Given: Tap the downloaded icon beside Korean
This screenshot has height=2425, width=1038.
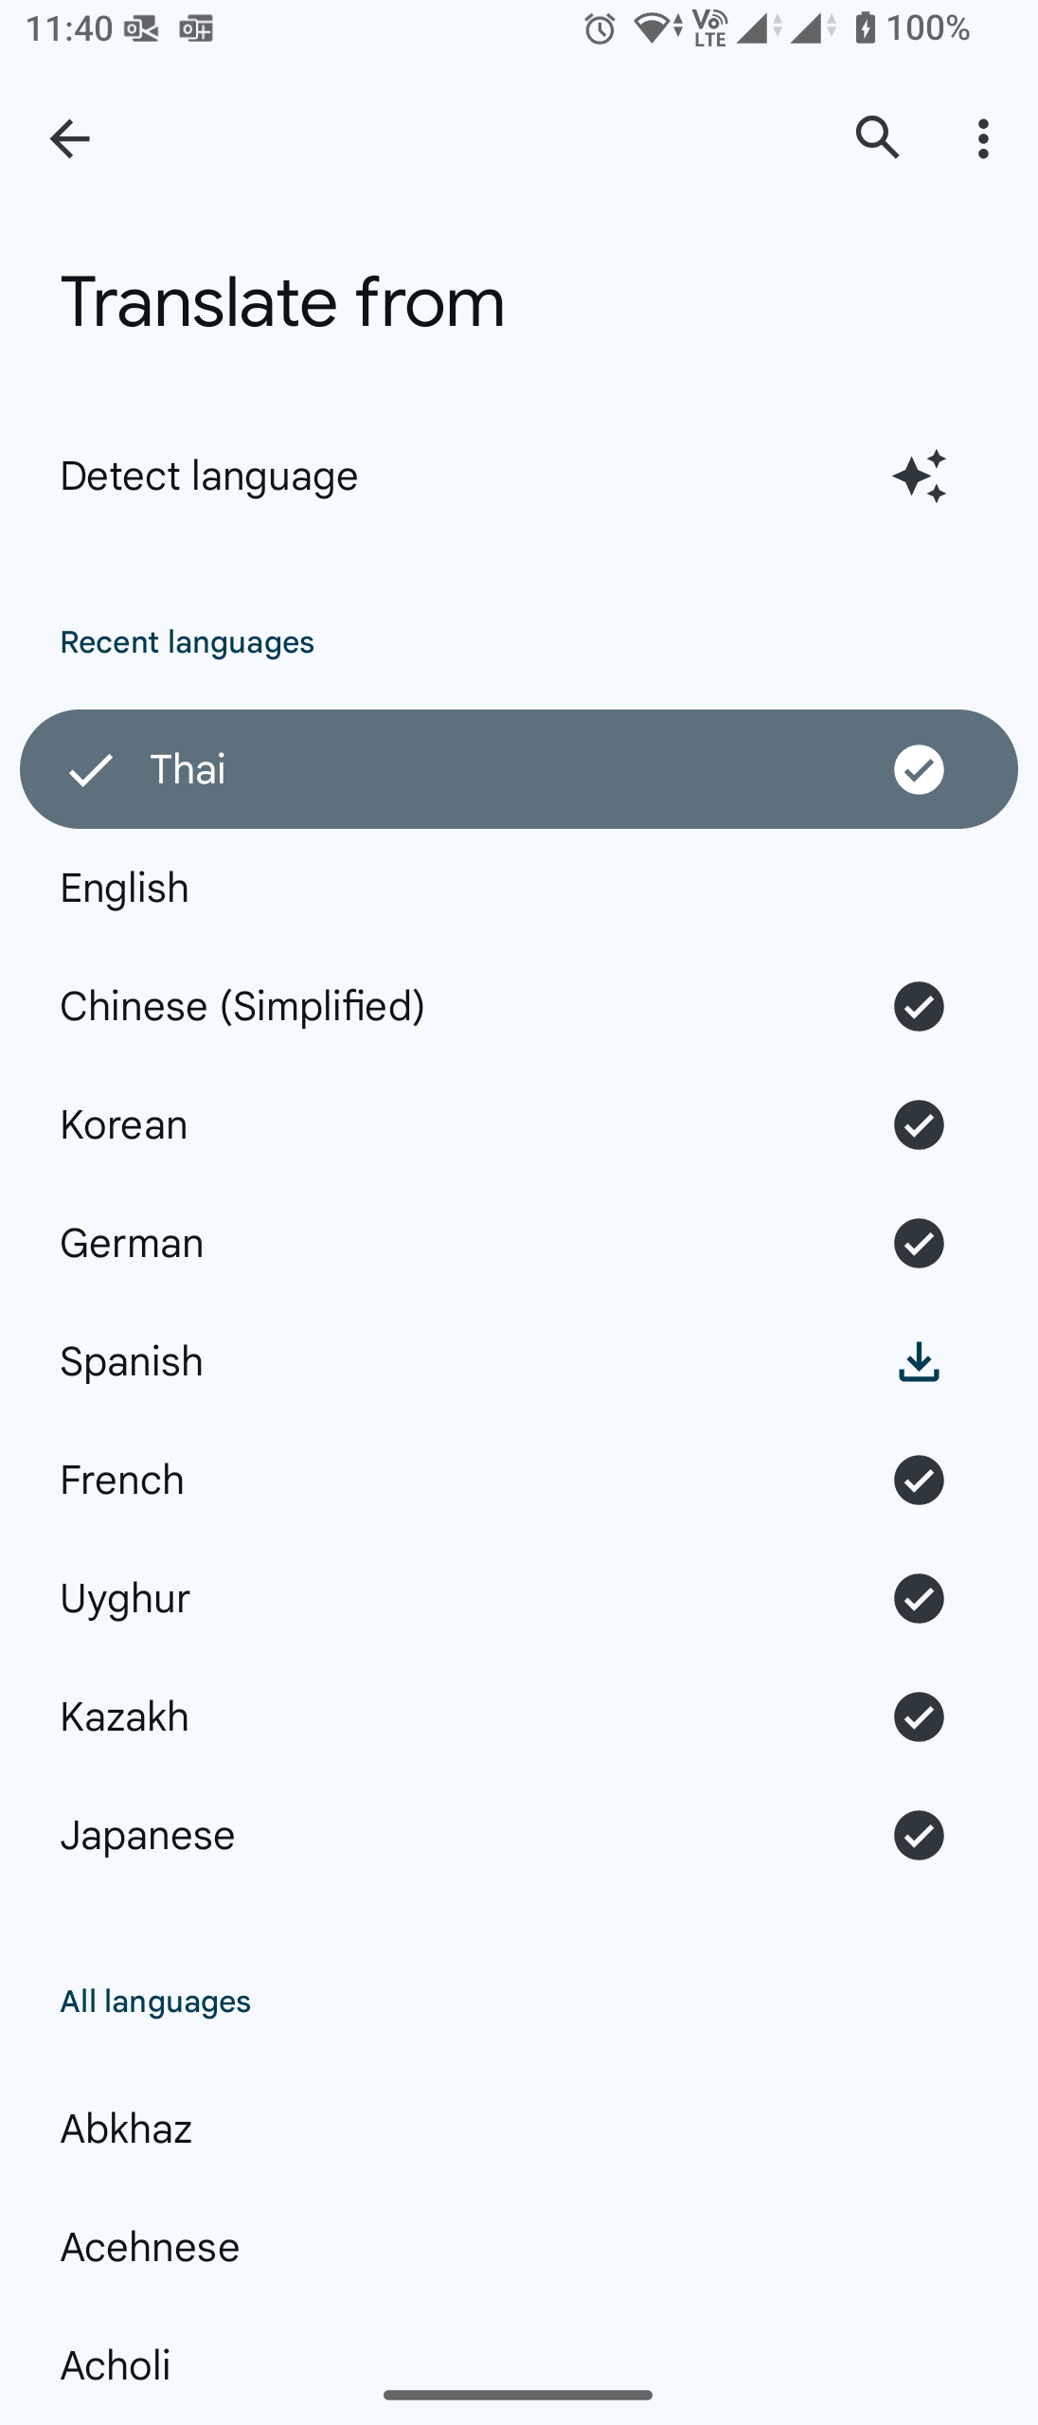Looking at the screenshot, I should tap(919, 1124).
